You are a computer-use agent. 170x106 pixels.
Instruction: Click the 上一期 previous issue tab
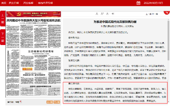[3, 19]
